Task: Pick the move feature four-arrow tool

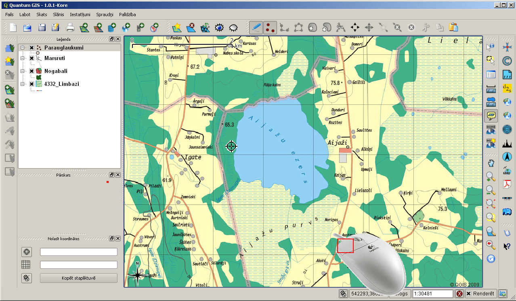Action: 355,27
